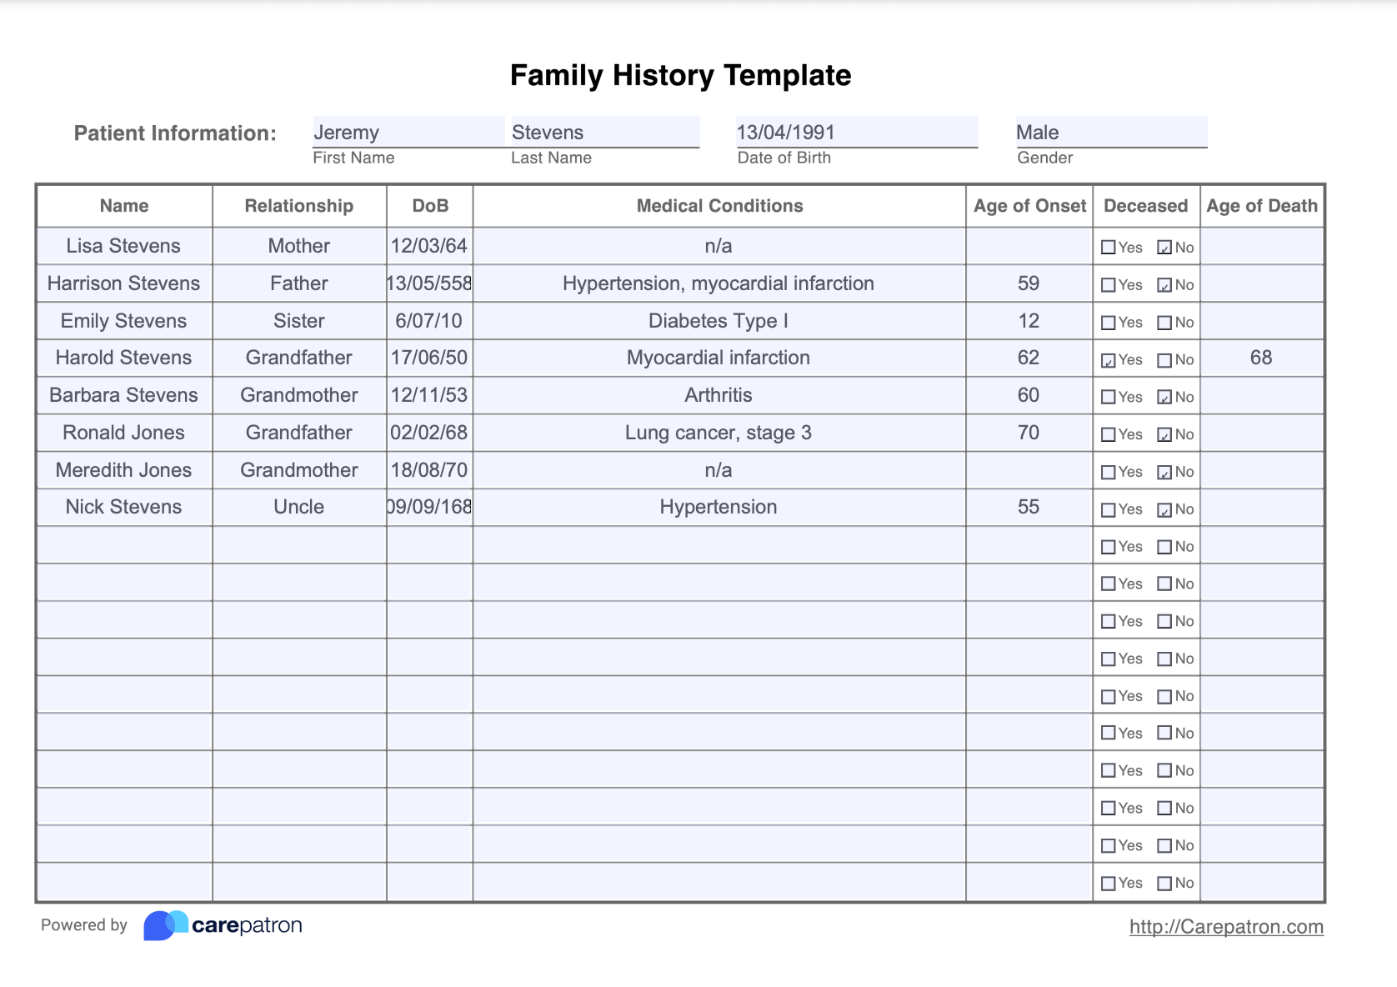Toggle No deceased for Barbara Stevens
The image size is (1397, 987).
tap(1164, 398)
